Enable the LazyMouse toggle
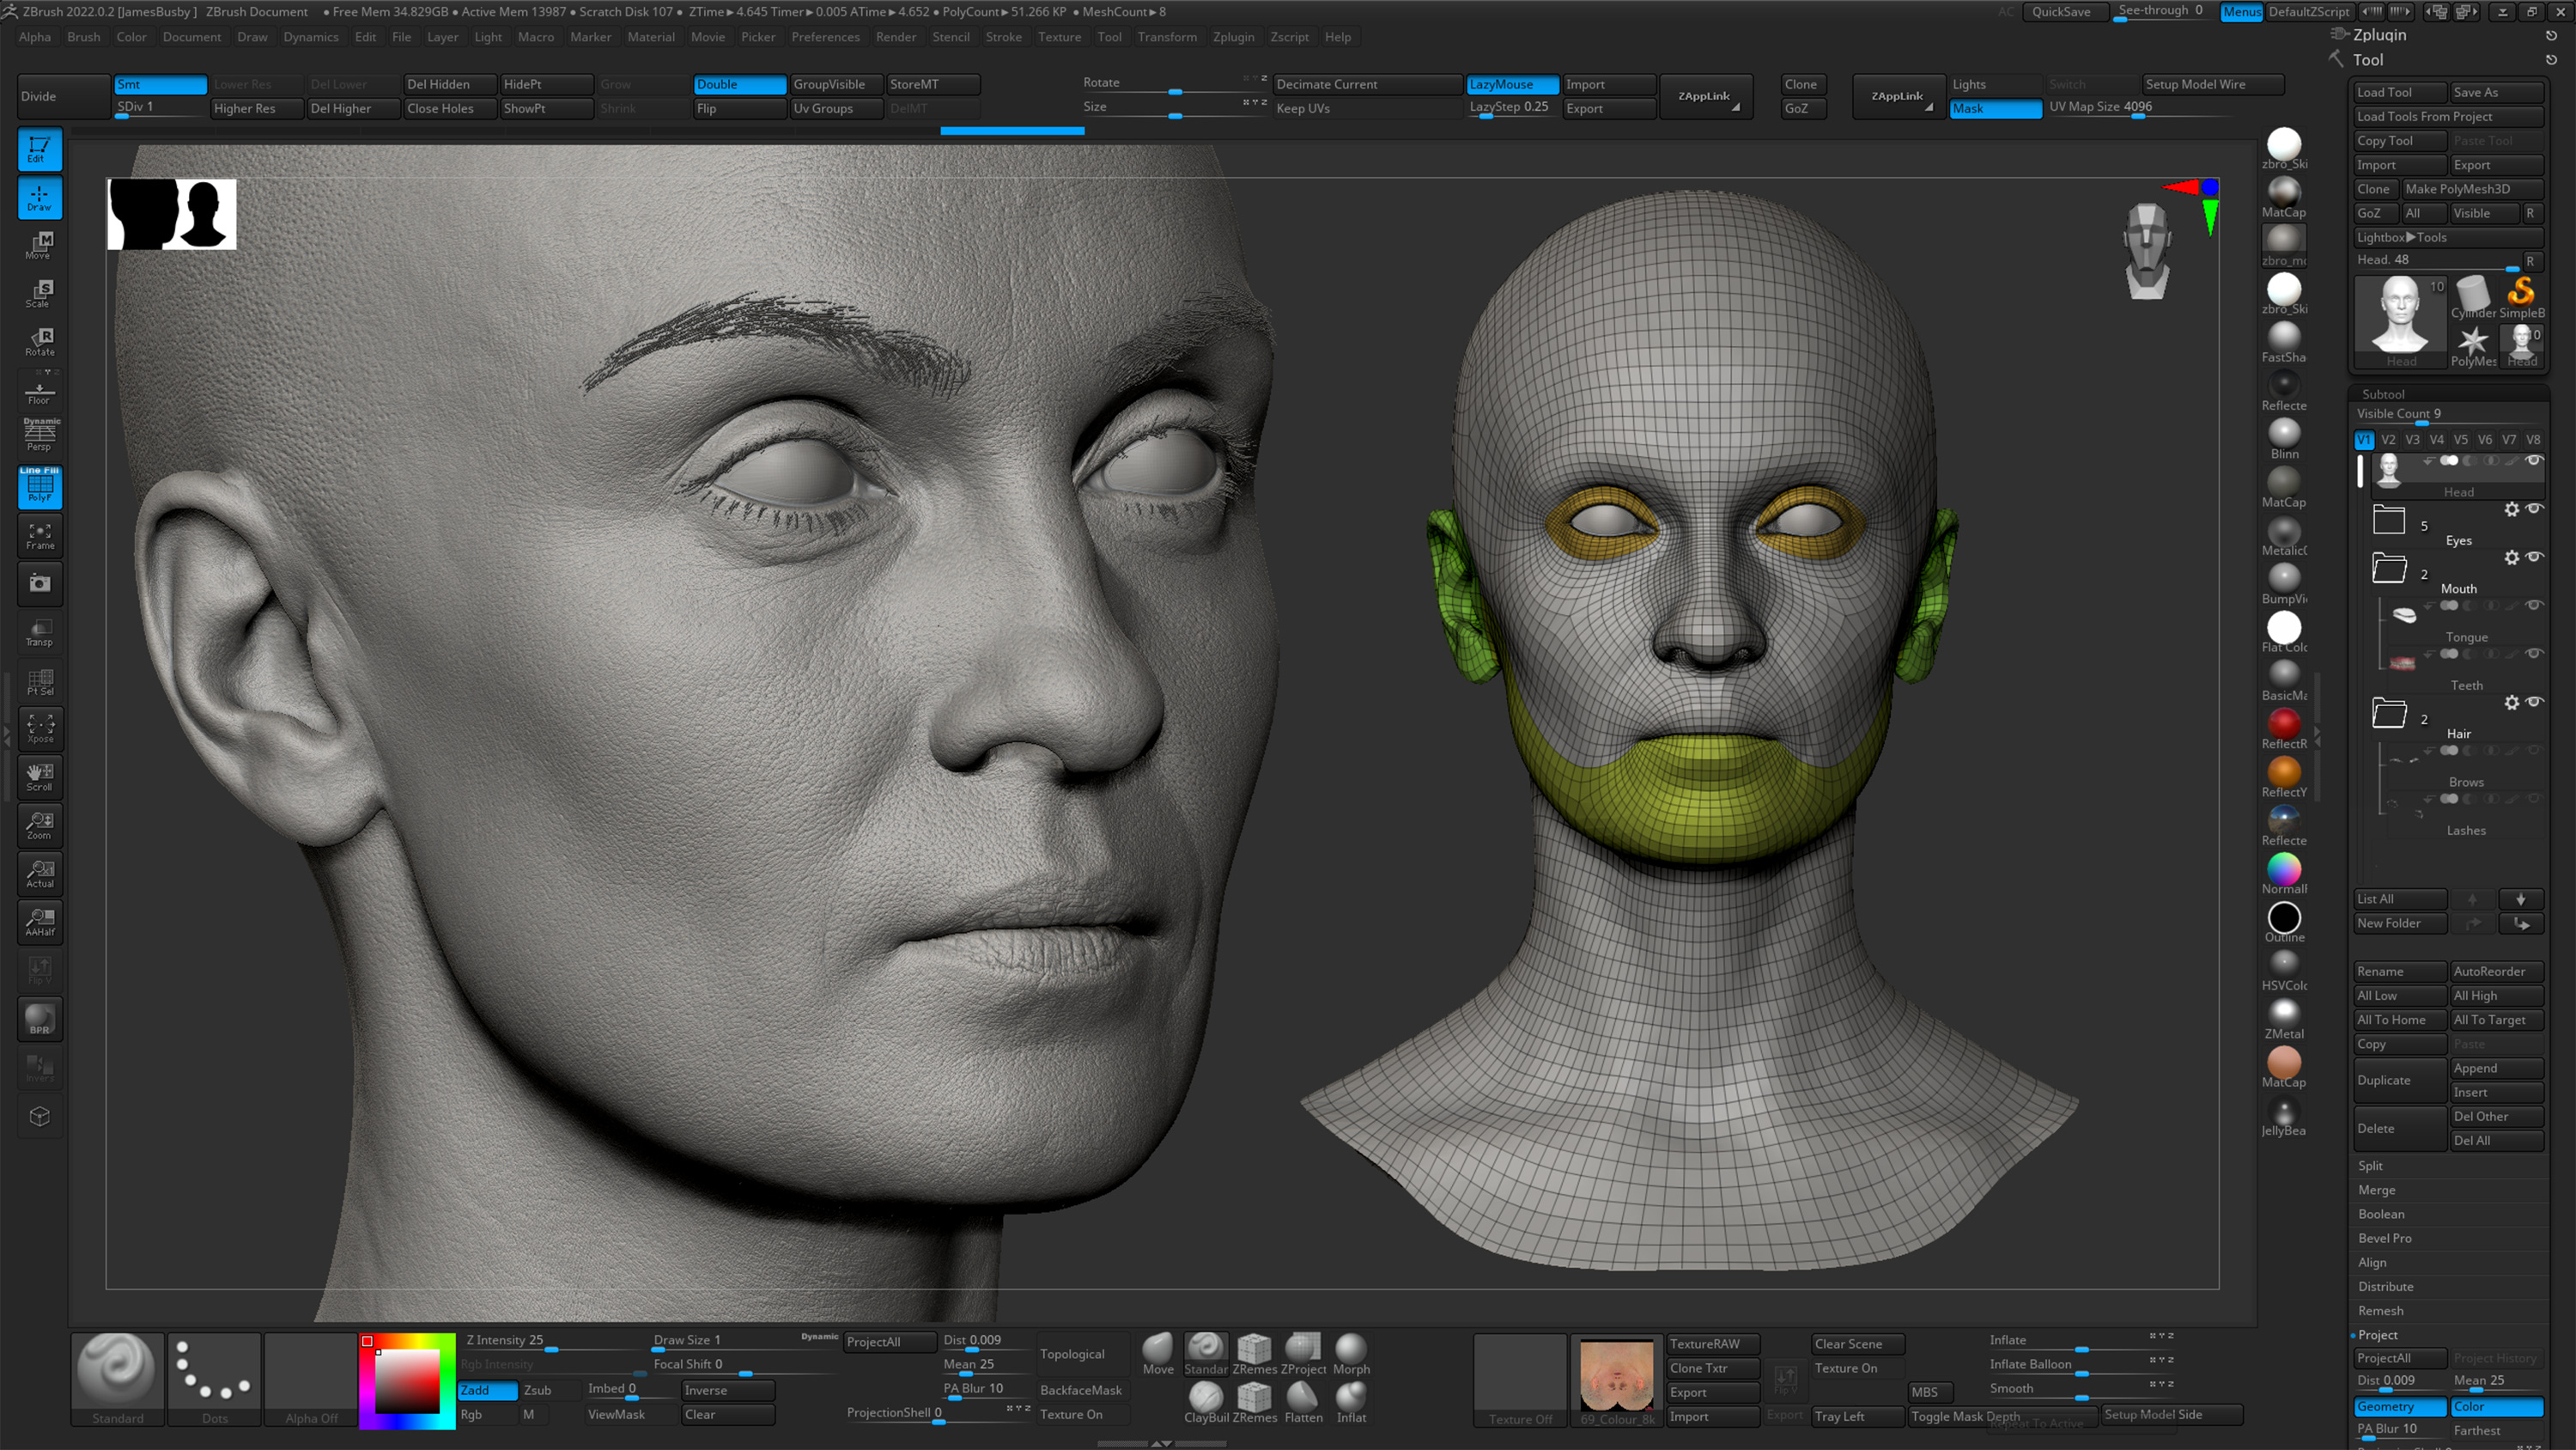2576x1450 pixels. [1511, 84]
